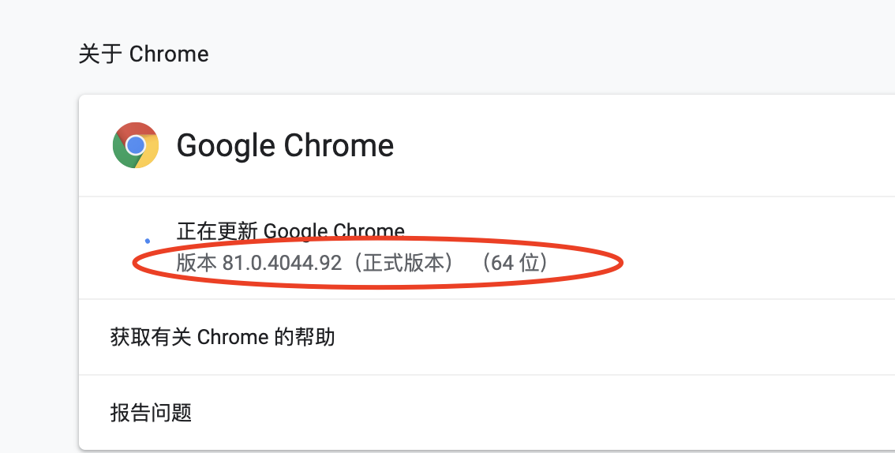The height and width of the screenshot is (453, 895).
Task: Click the red ellipse annotation's right edge
Action: 620,263
